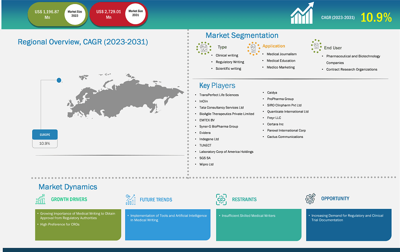Click SGS SA entry
The height and width of the screenshot is (252, 400).
[205, 158]
